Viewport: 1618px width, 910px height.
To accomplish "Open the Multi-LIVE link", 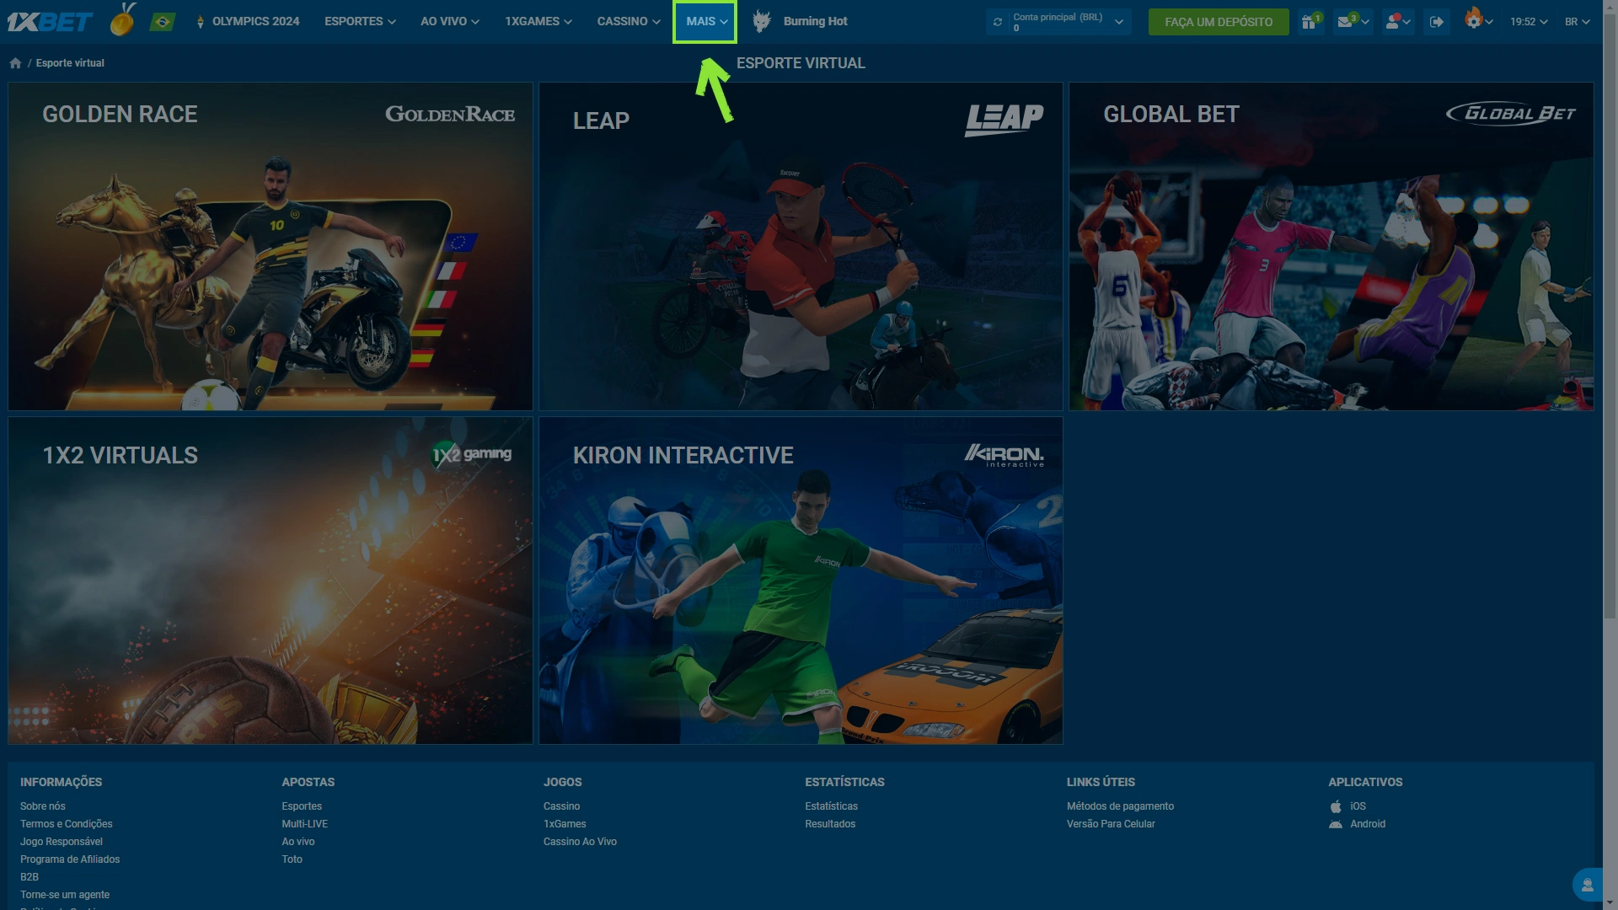I will (x=305, y=824).
